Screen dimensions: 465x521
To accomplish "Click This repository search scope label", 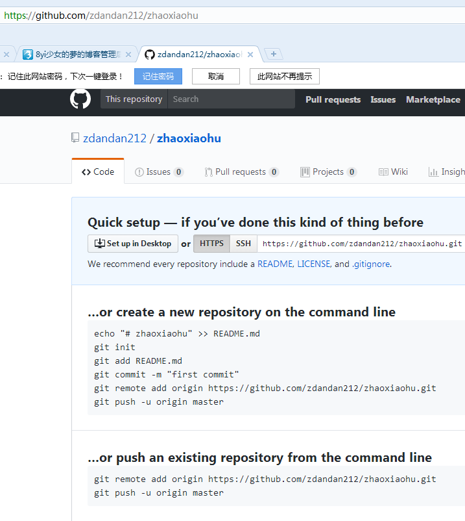I will 134,99.
